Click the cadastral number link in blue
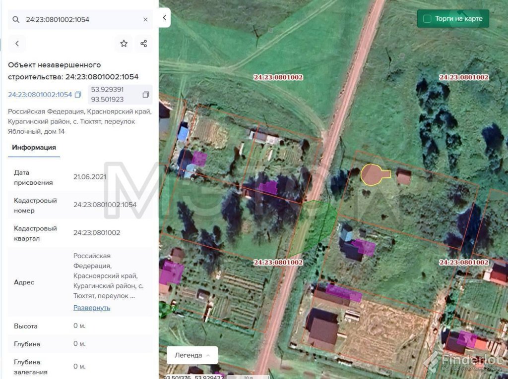This screenshot has height=379, width=508. 40,95
